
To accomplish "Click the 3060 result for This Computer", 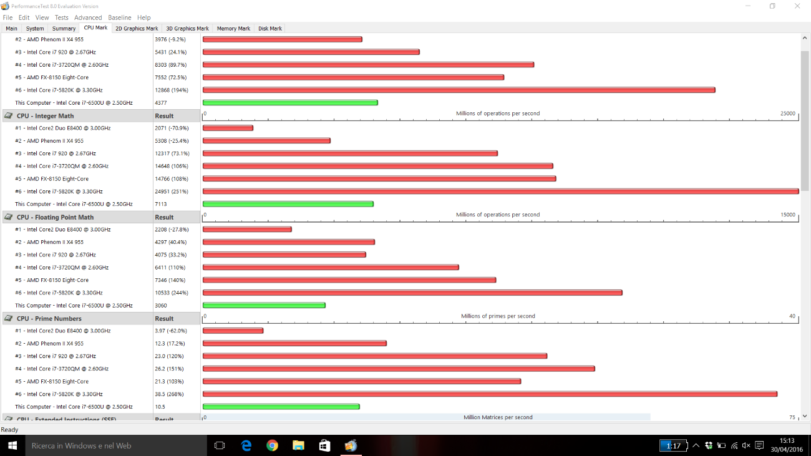I will [x=161, y=306].
